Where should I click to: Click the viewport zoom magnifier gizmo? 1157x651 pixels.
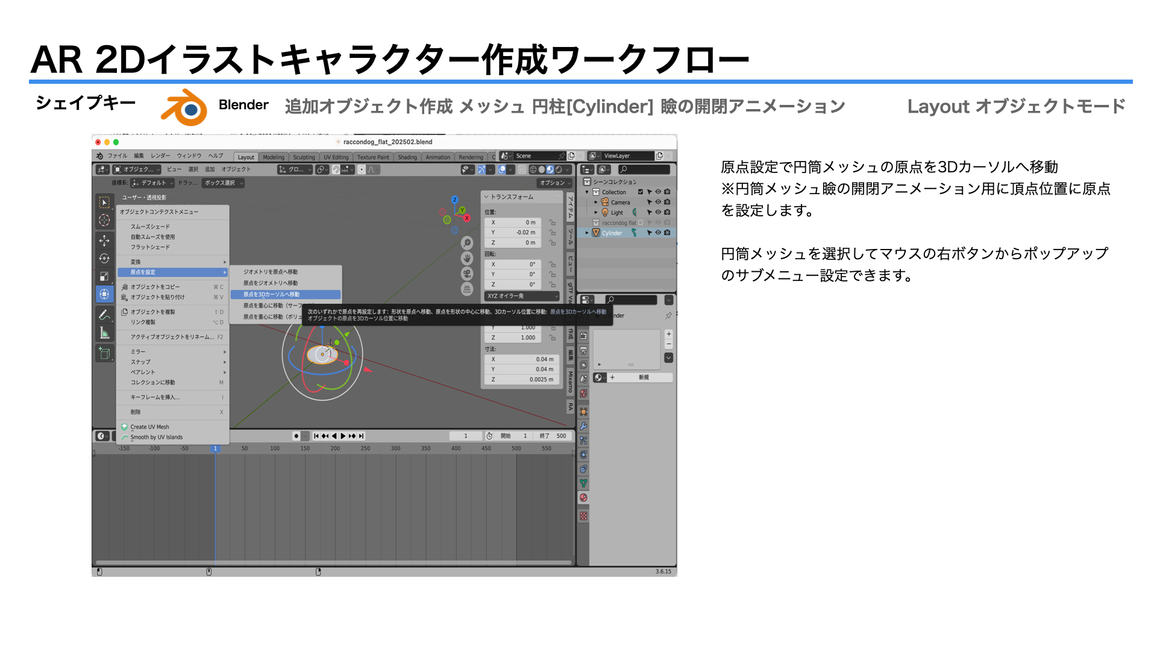pyautogui.click(x=467, y=243)
